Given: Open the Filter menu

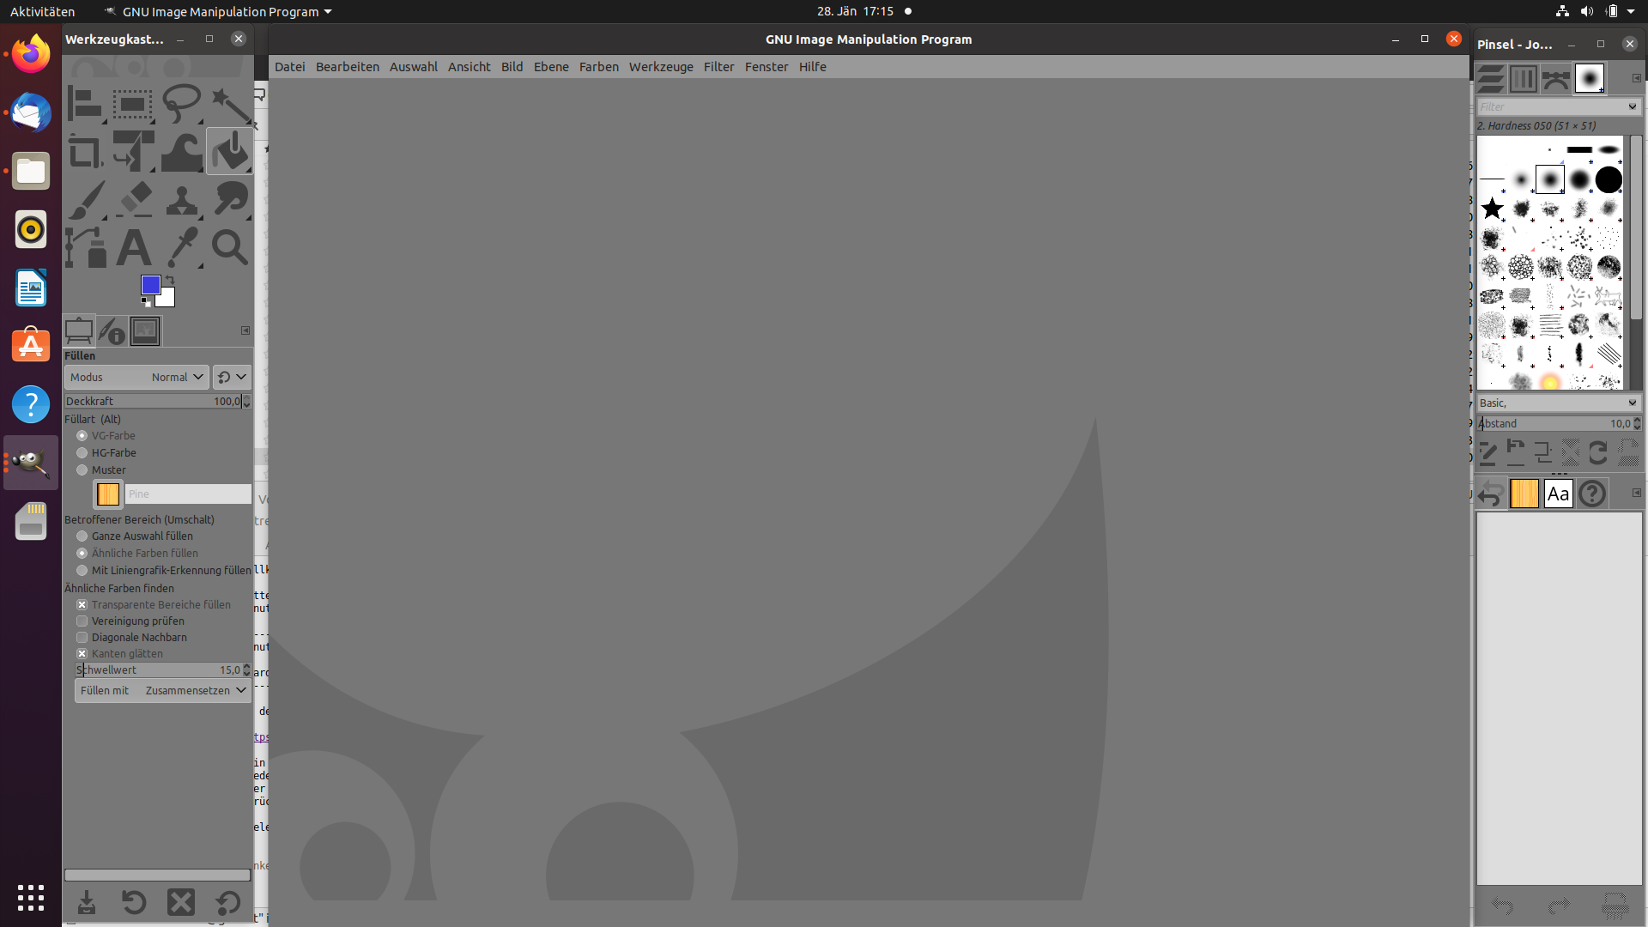Looking at the screenshot, I should click(718, 67).
